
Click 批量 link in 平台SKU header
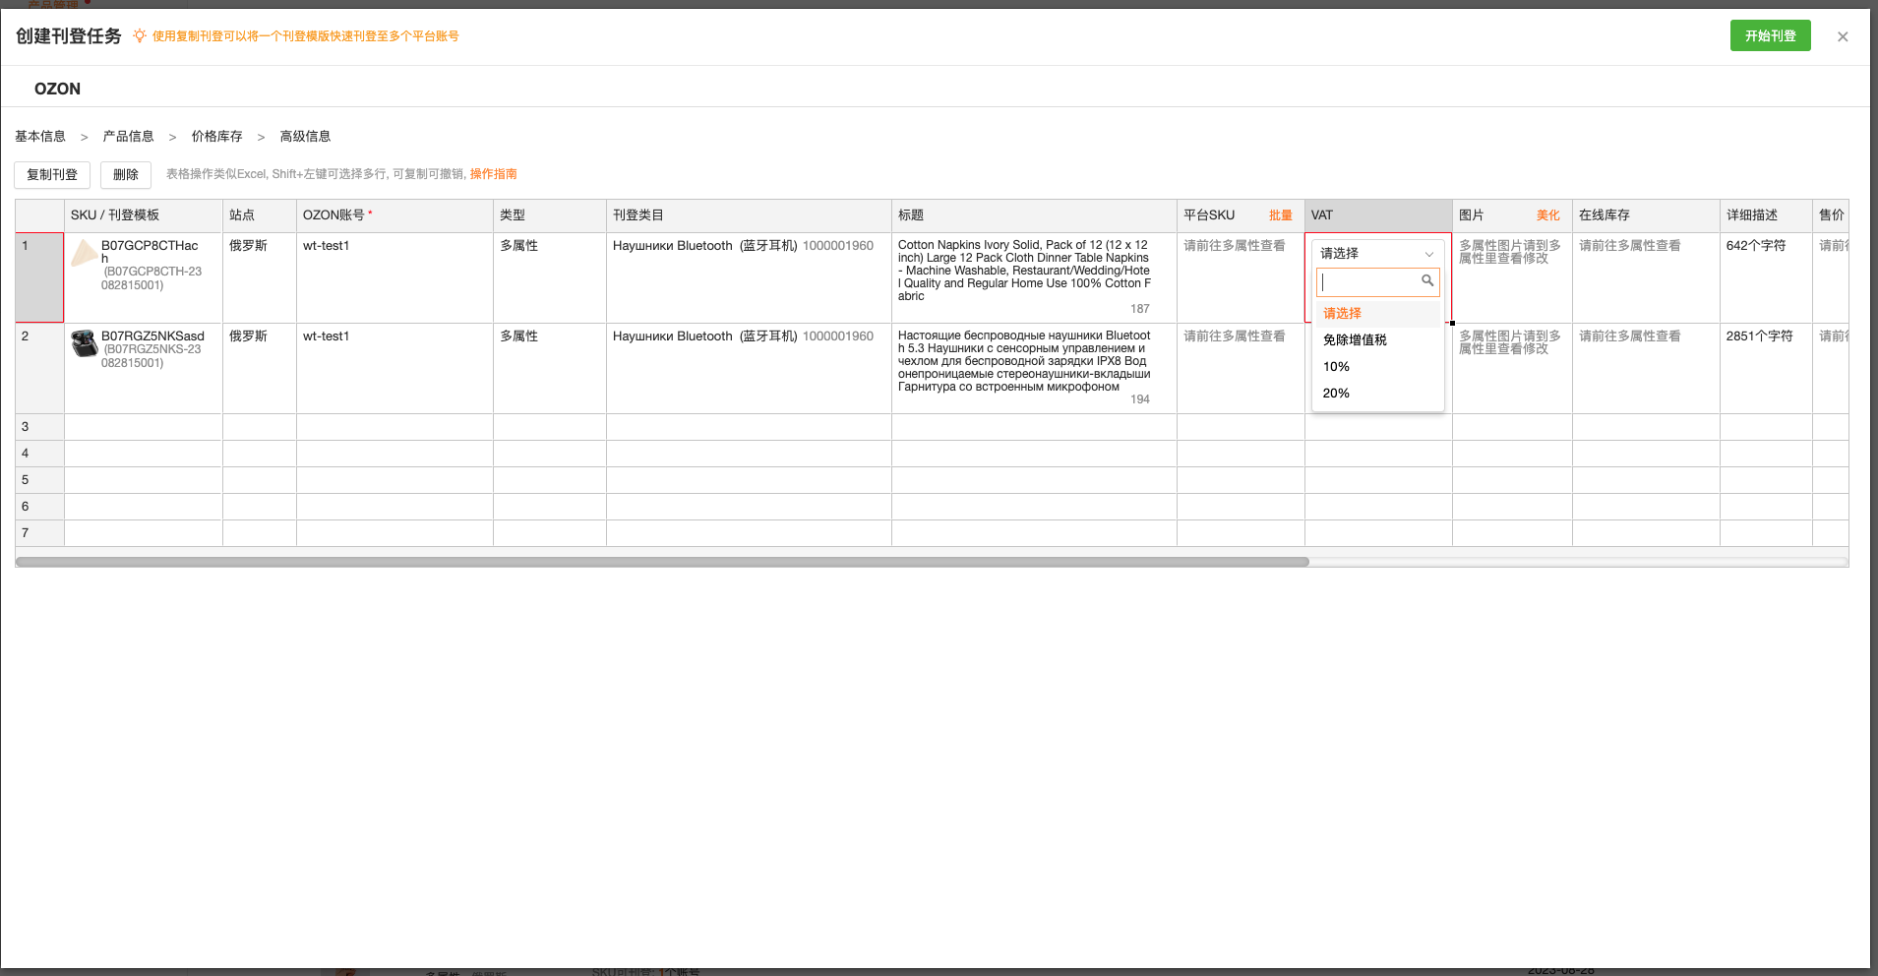point(1280,215)
